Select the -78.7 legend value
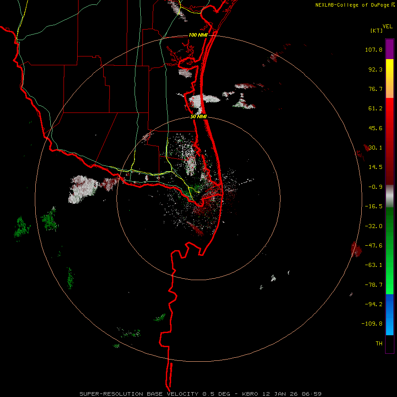The image size is (397, 397). (x=374, y=285)
